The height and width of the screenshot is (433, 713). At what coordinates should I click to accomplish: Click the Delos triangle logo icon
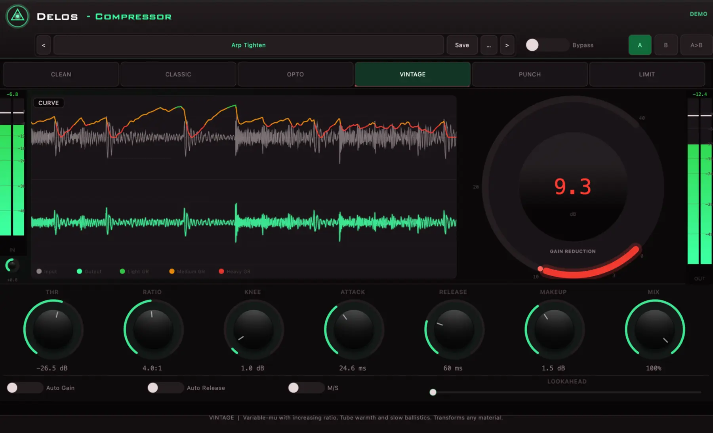click(x=17, y=16)
